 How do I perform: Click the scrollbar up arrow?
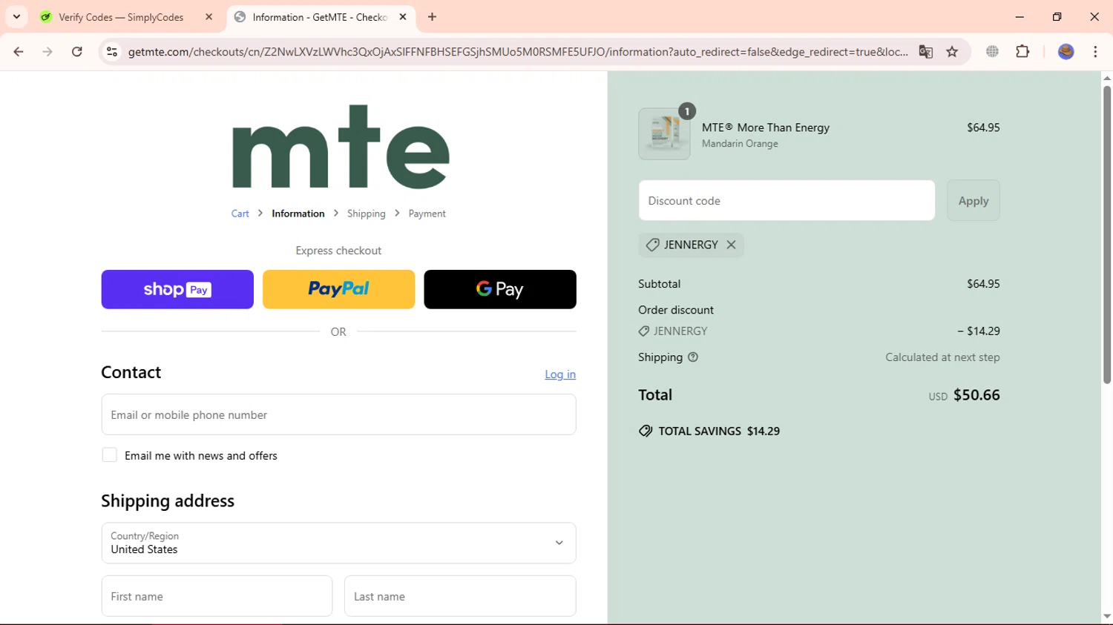click(x=1107, y=78)
